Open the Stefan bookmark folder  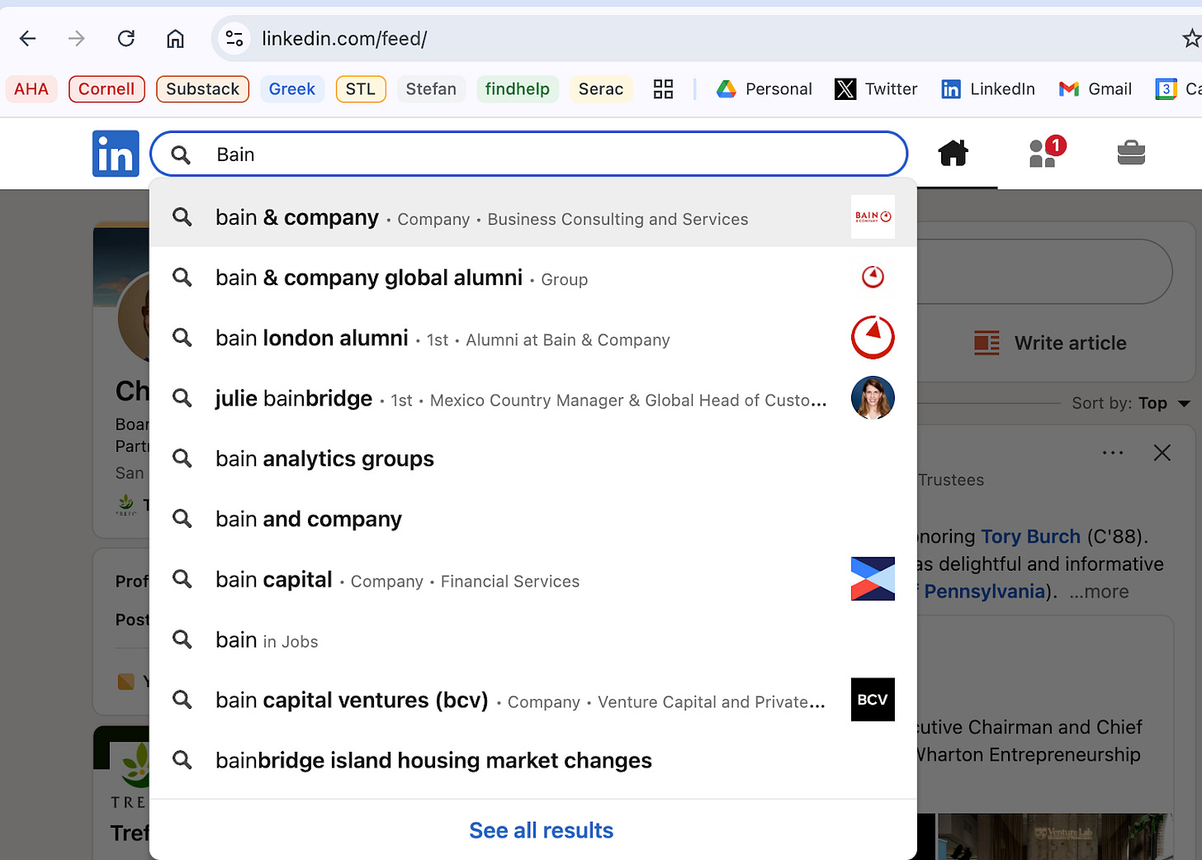pyautogui.click(x=431, y=89)
